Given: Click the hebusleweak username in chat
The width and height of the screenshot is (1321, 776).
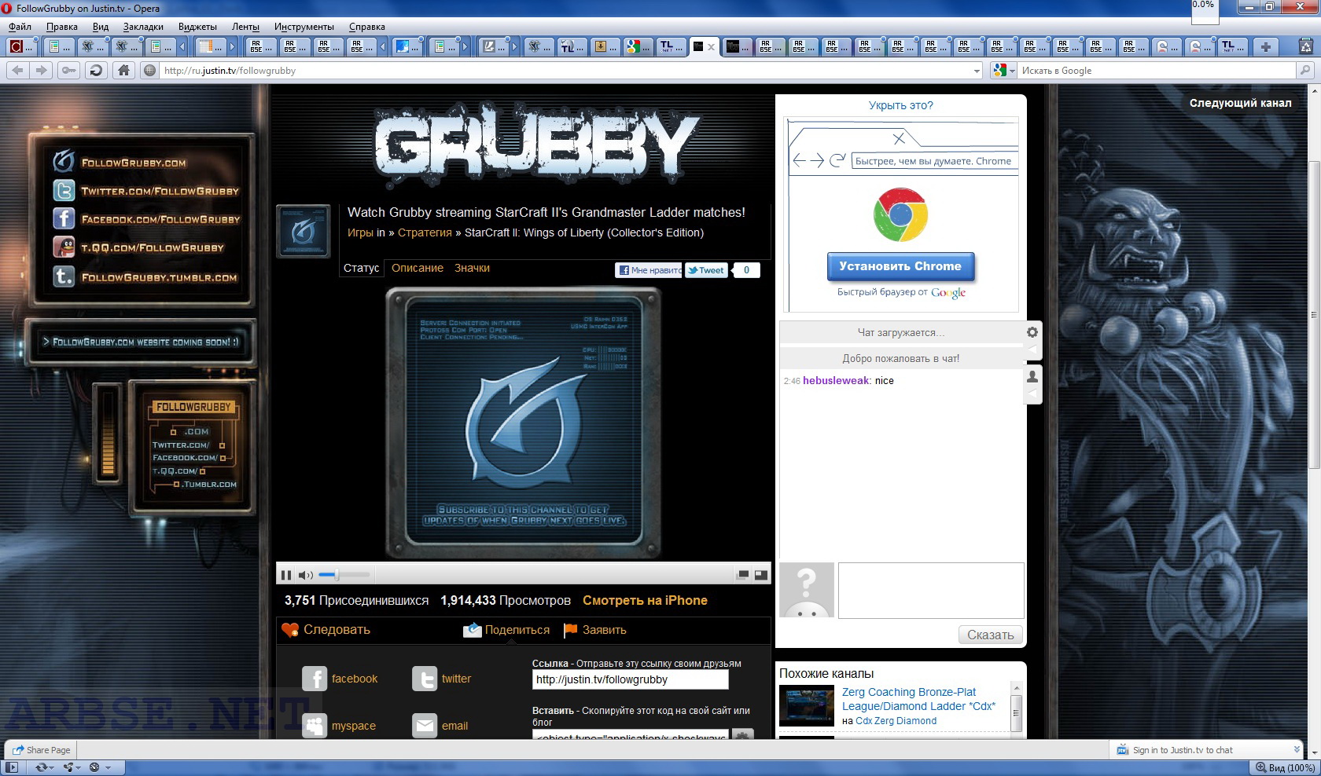Looking at the screenshot, I should (x=836, y=380).
